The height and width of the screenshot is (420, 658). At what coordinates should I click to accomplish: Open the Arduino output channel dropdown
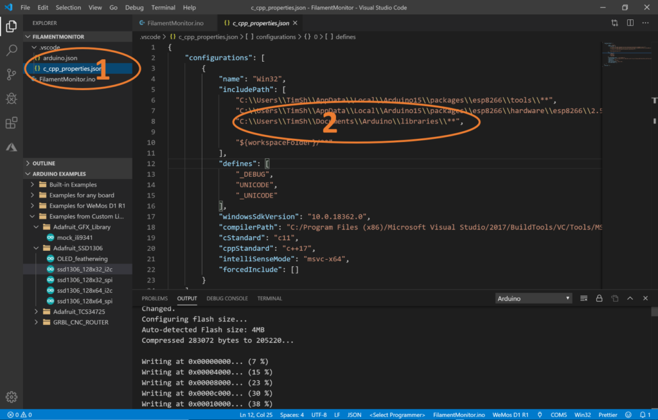click(x=533, y=298)
